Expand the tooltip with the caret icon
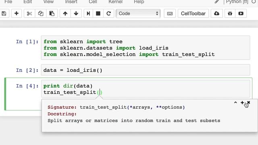 pos(235,103)
